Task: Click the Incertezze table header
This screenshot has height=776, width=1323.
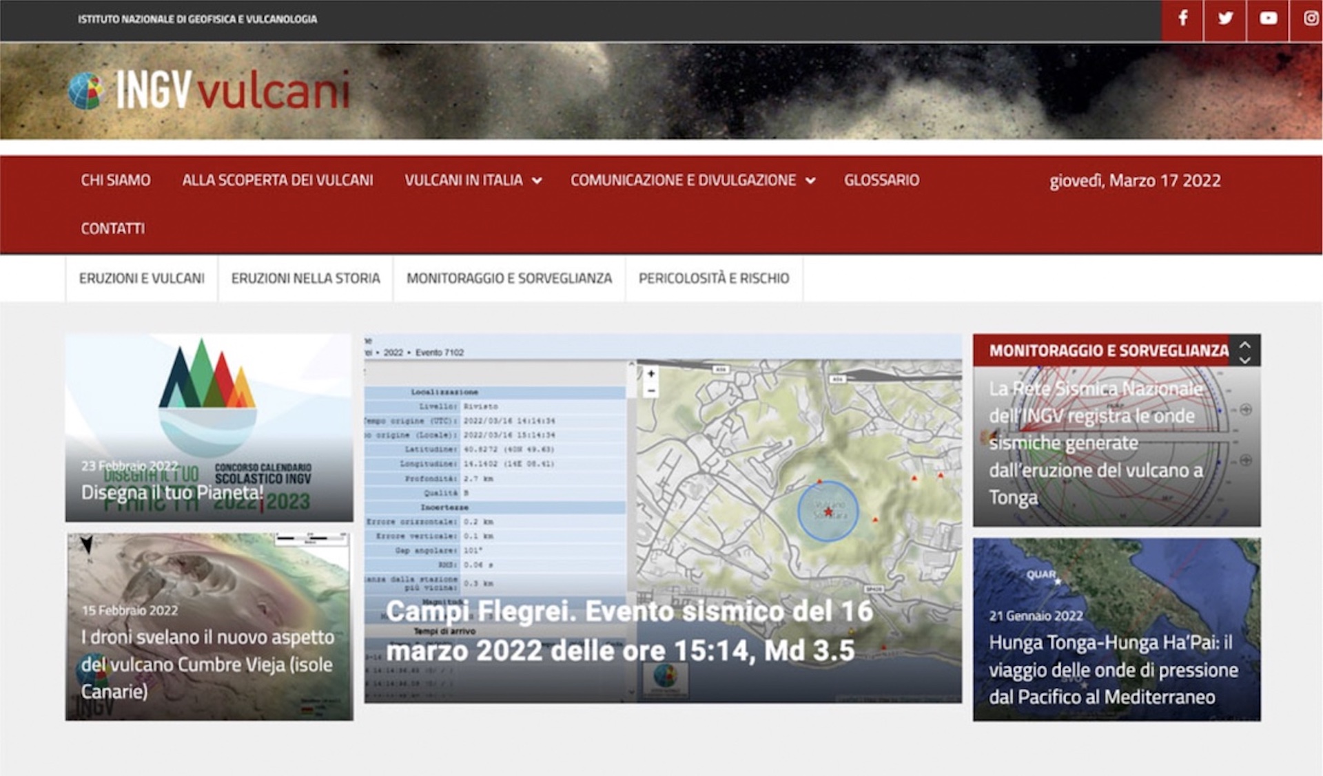Action: point(445,507)
